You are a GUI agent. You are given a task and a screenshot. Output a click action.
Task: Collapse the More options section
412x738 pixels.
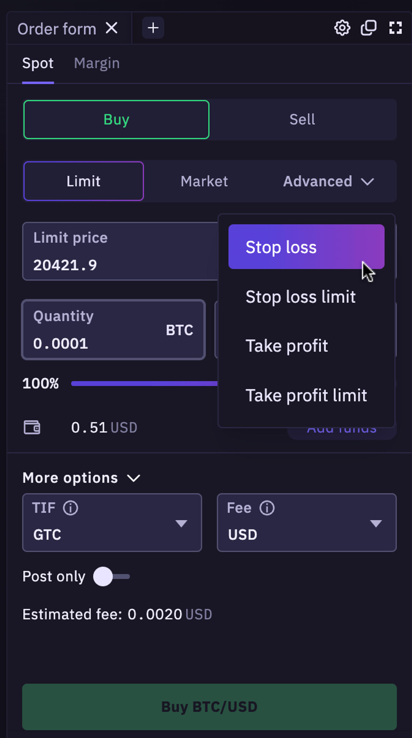[x=81, y=478]
